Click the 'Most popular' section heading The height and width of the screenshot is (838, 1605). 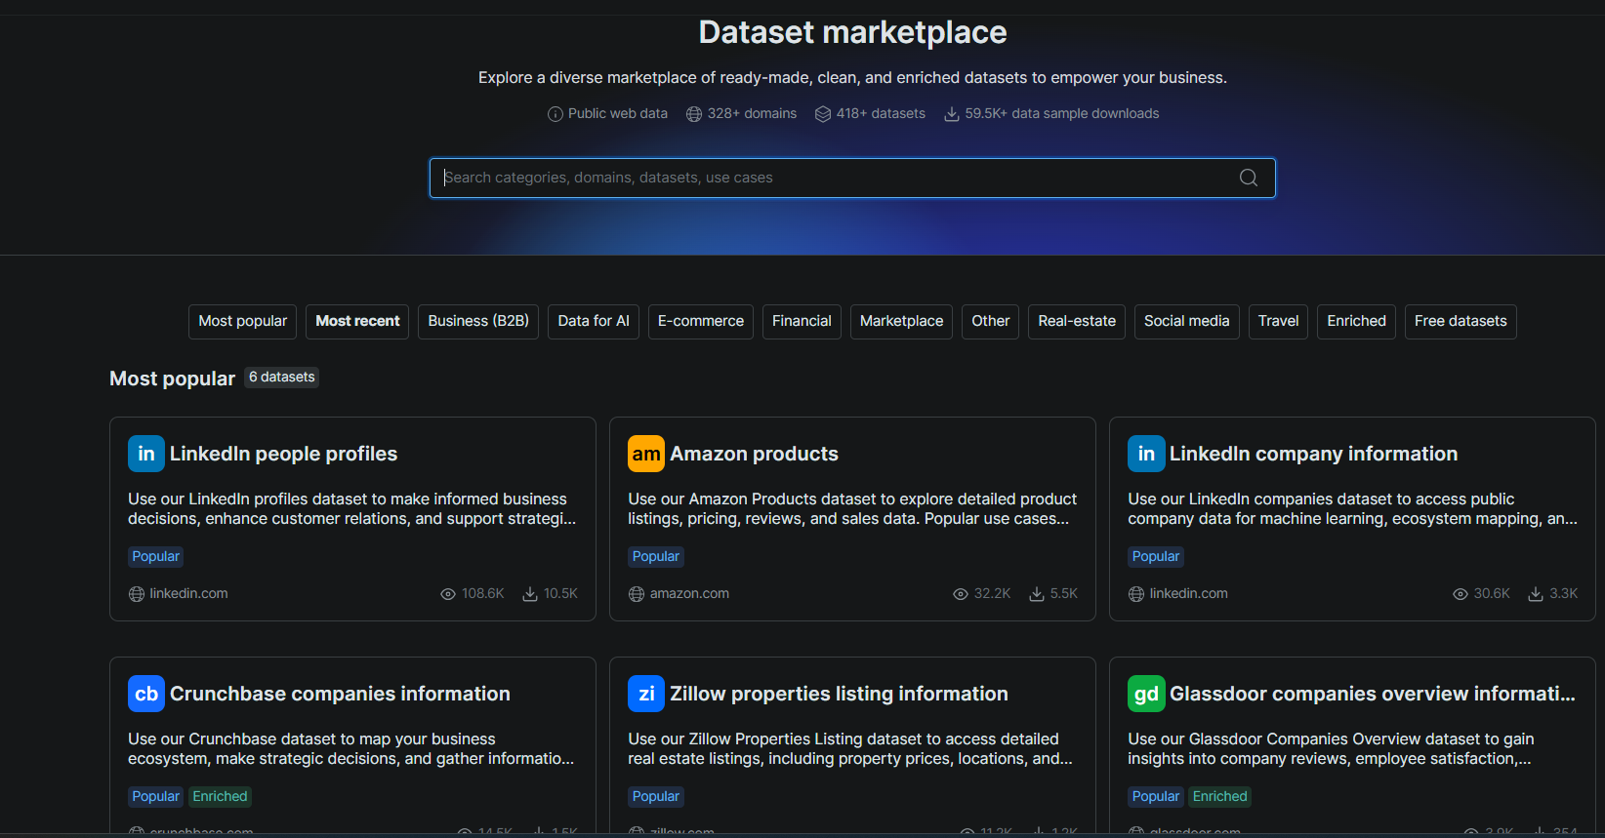click(x=172, y=379)
